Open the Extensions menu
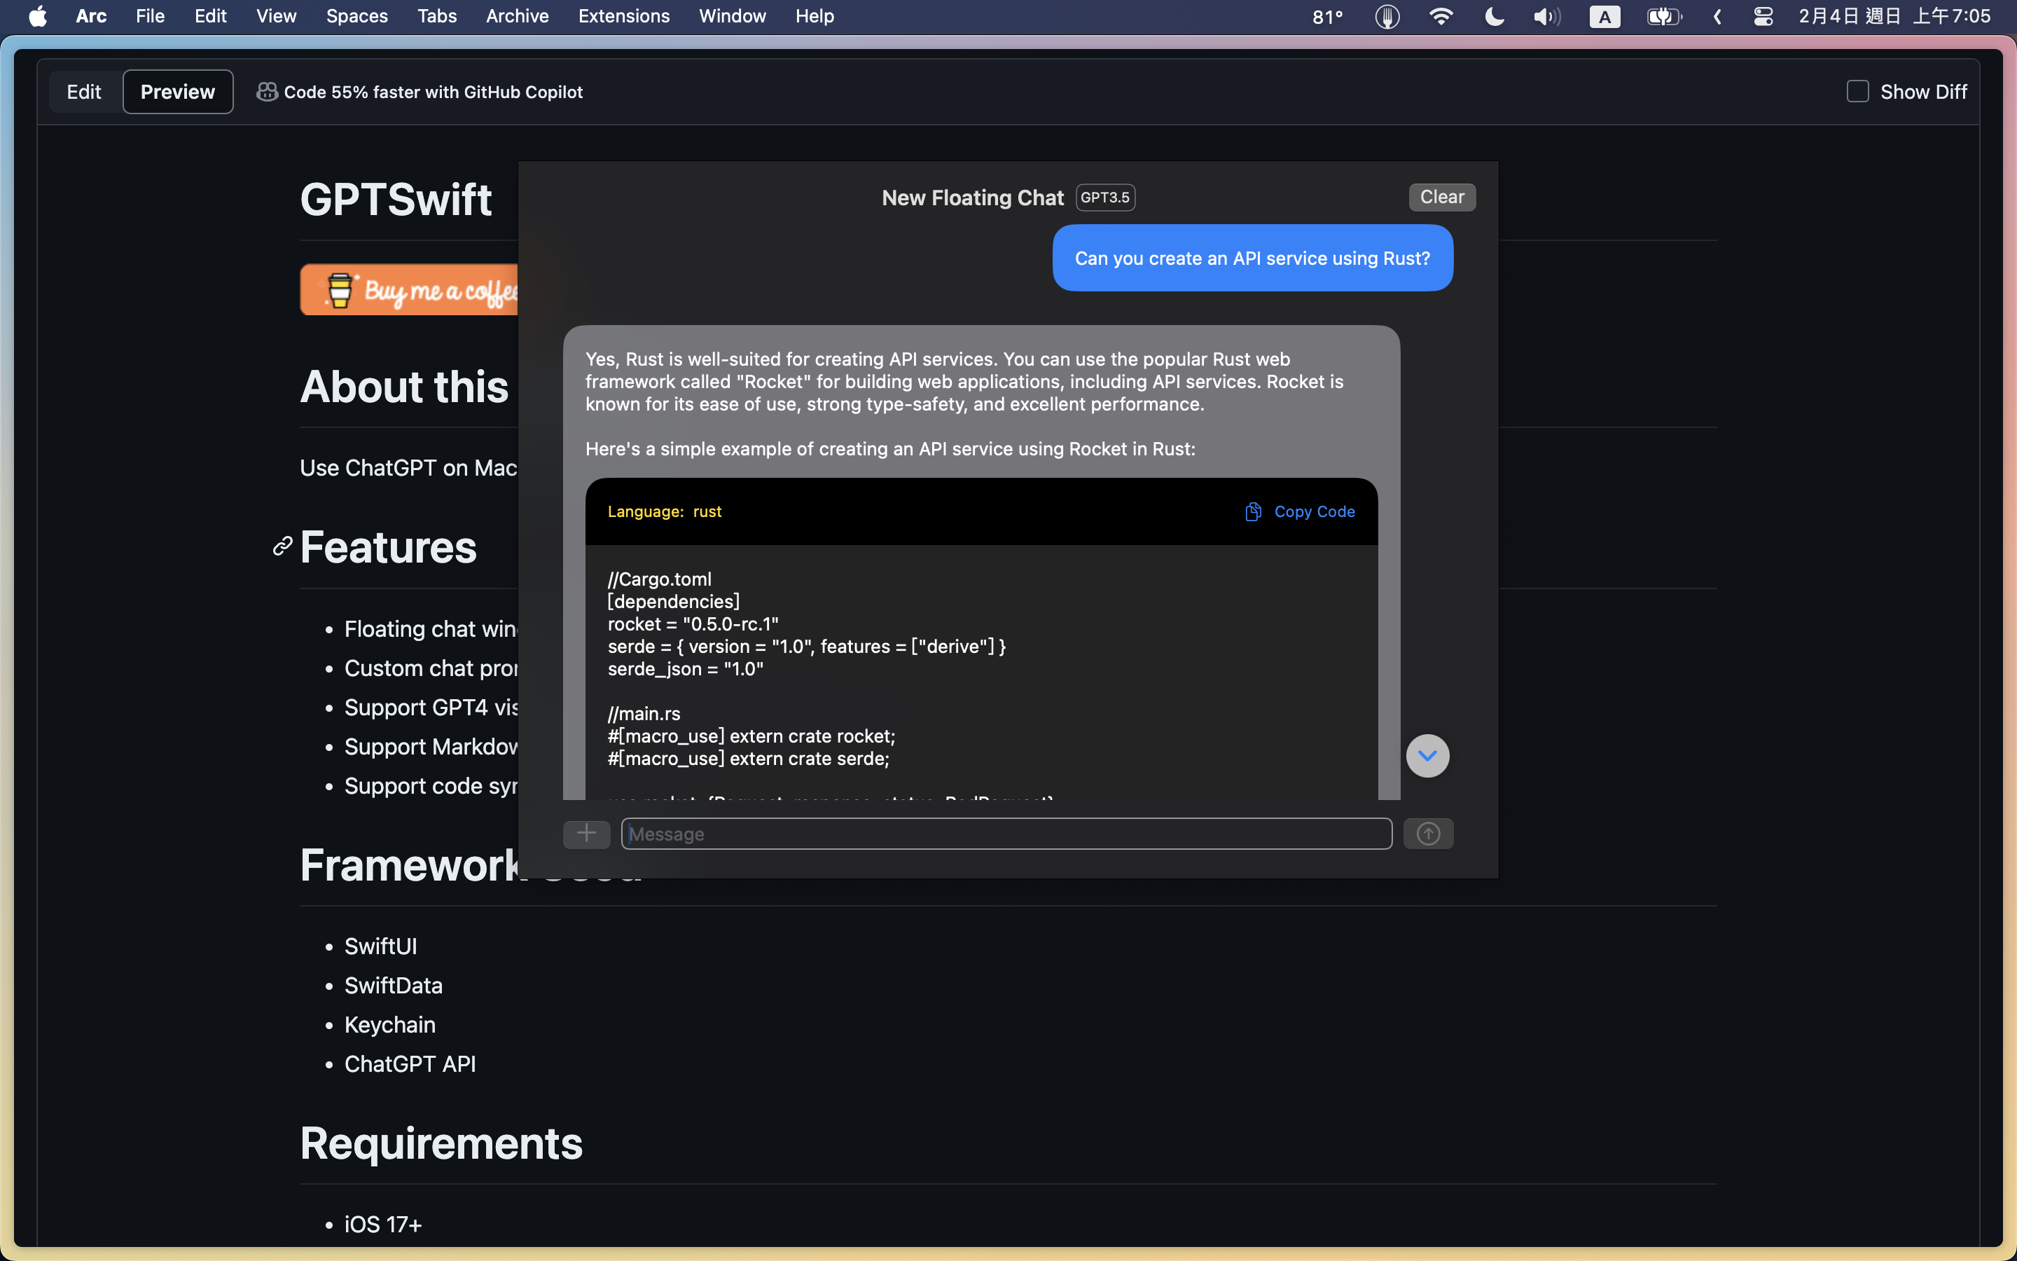Image resolution: width=2017 pixels, height=1261 pixels. point(623,16)
